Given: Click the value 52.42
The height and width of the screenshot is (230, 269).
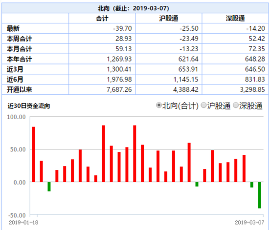Looking at the screenshot, I should coord(257,39).
